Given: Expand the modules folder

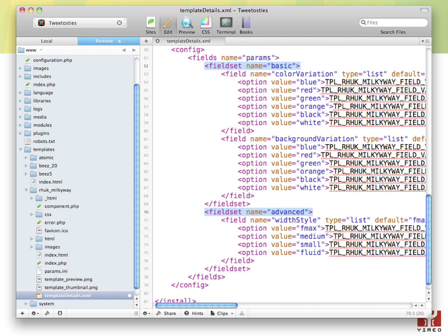Looking at the screenshot, I should [20, 125].
